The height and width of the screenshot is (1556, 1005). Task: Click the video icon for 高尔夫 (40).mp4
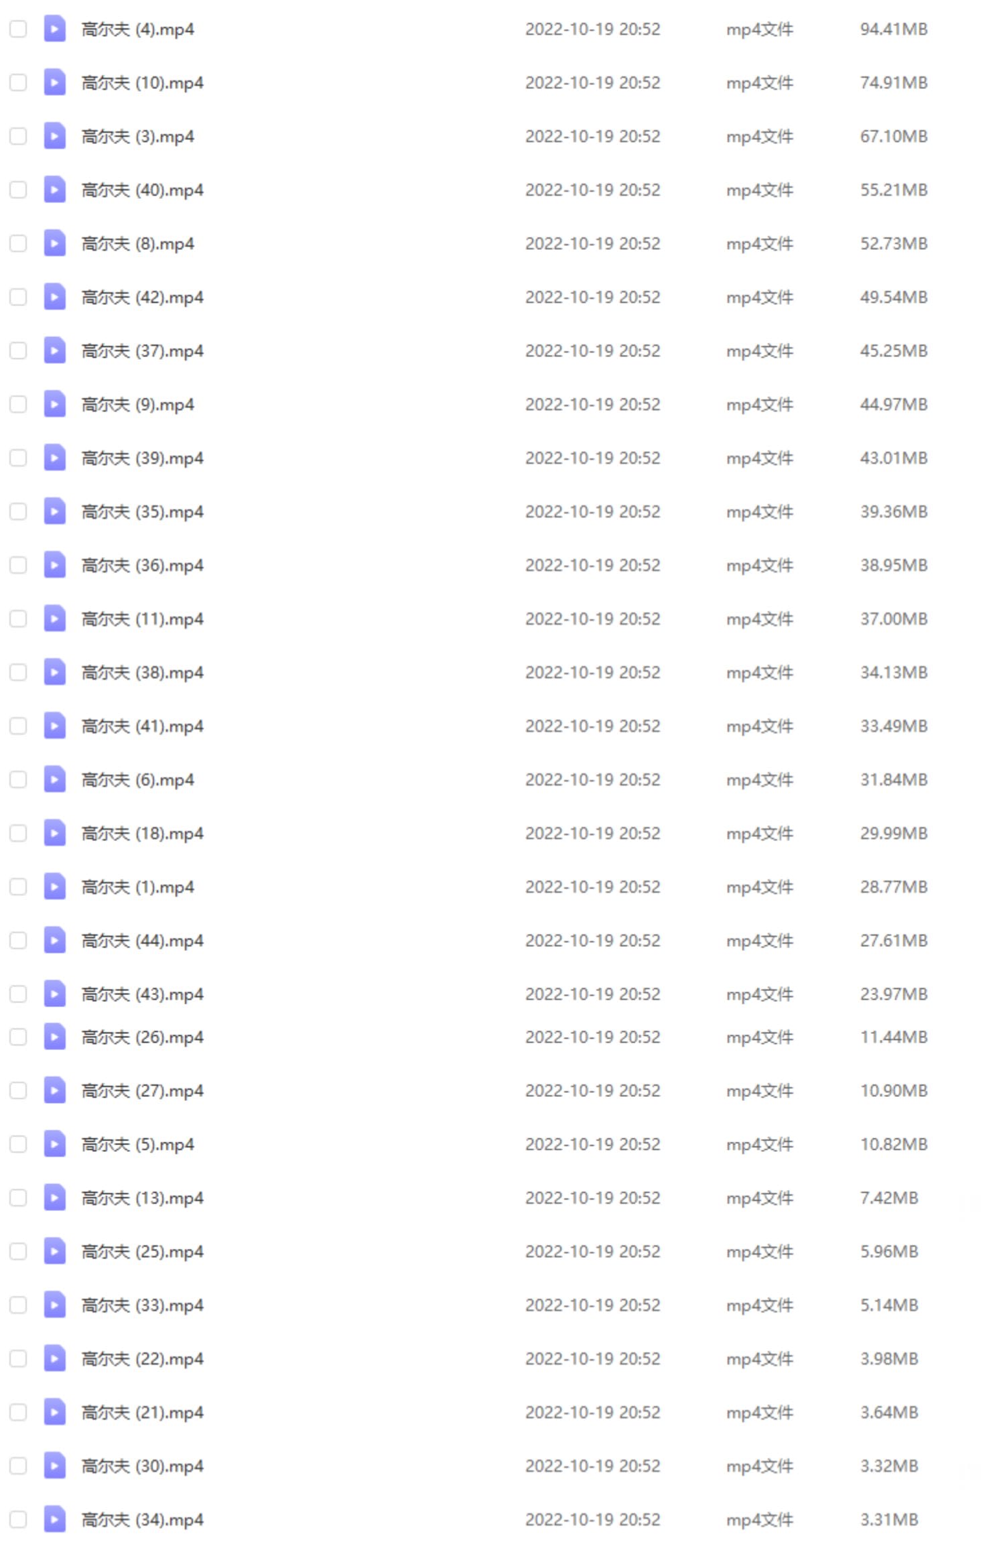click(54, 190)
